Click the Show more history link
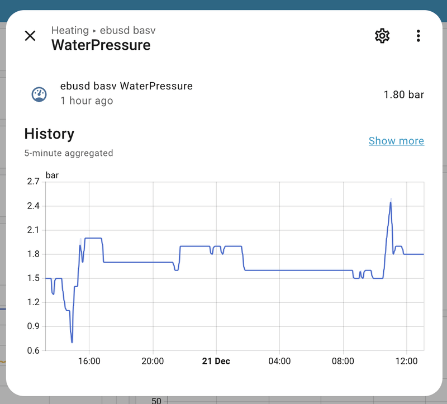This screenshot has height=404, width=447. (x=396, y=141)
